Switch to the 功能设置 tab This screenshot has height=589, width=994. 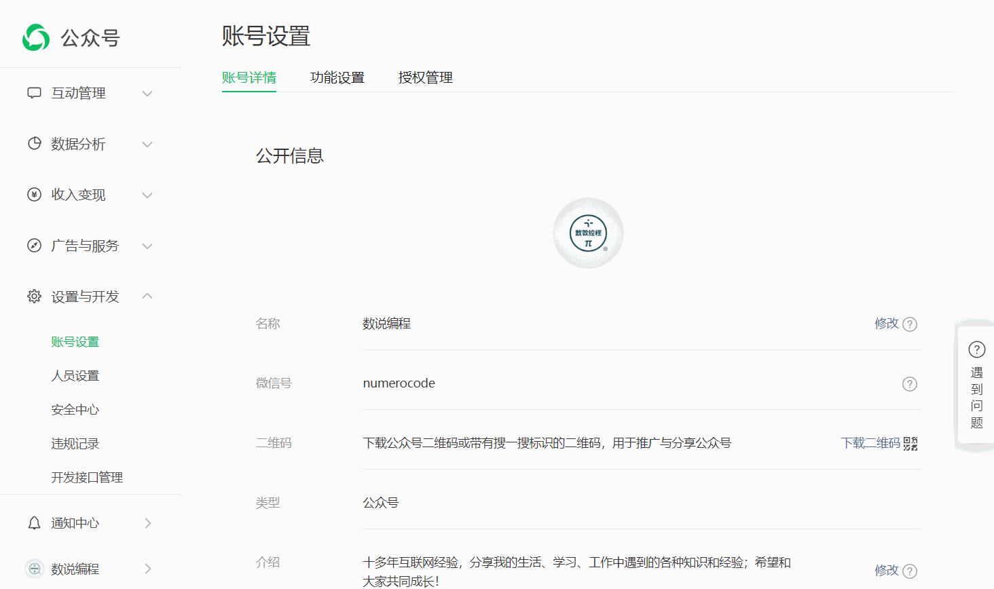pos(337,78)
